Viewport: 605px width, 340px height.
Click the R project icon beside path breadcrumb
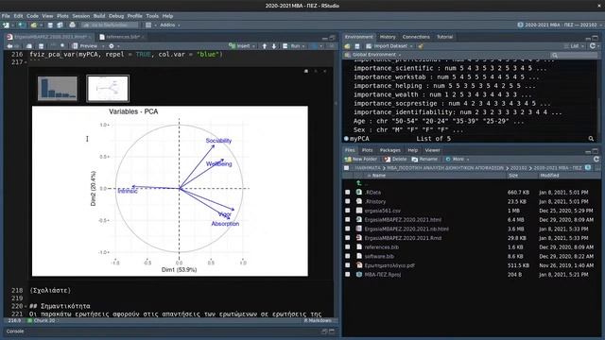pyautogui.click(x=588, y=168)
